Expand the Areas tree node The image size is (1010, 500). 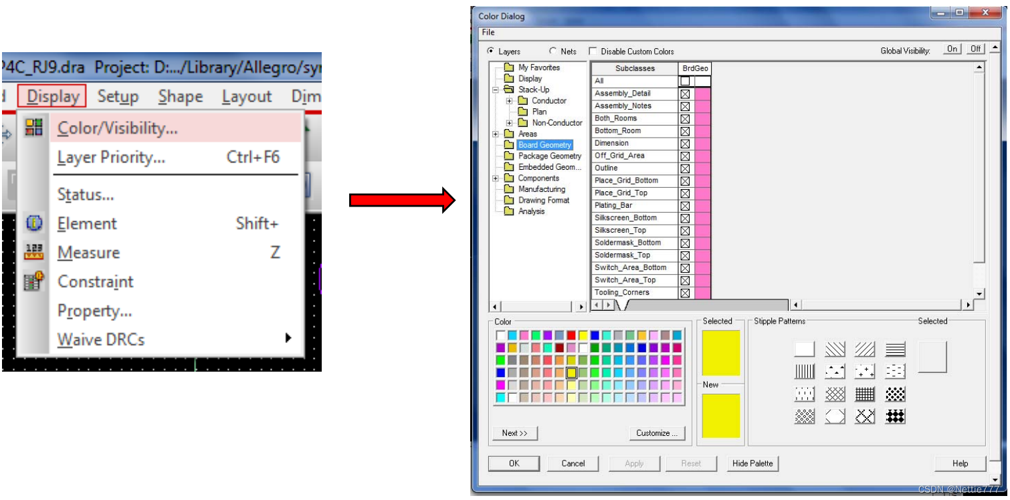point(496,134)
